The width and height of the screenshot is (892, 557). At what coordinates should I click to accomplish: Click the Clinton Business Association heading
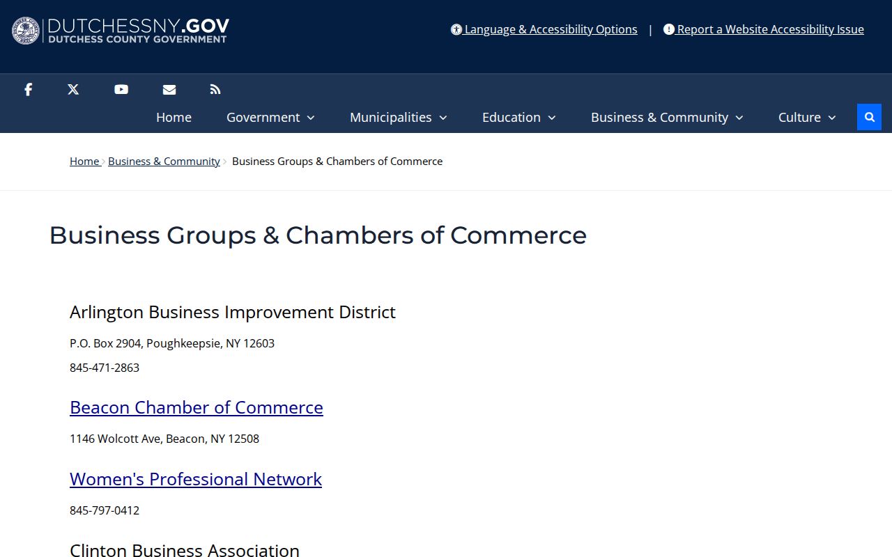185,550
